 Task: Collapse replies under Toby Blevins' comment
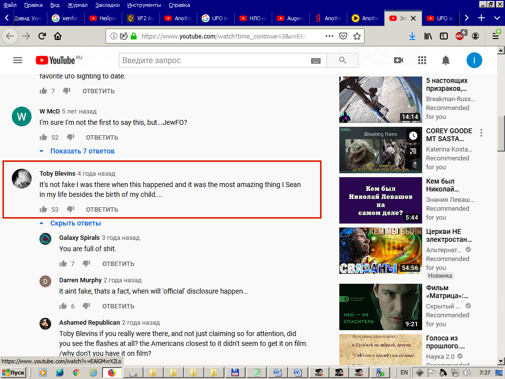[x=75, y=224]
